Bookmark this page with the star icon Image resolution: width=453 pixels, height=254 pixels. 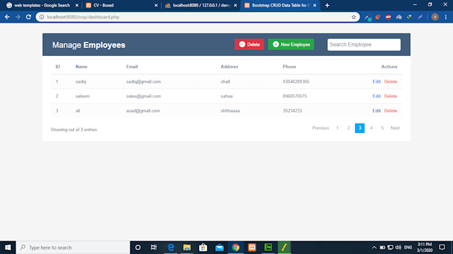coord(354,17)
